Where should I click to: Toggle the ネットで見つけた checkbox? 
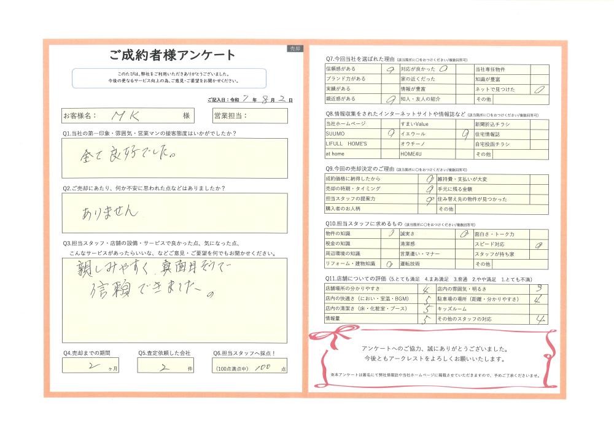pyautogui.click(x=538, y=89)
